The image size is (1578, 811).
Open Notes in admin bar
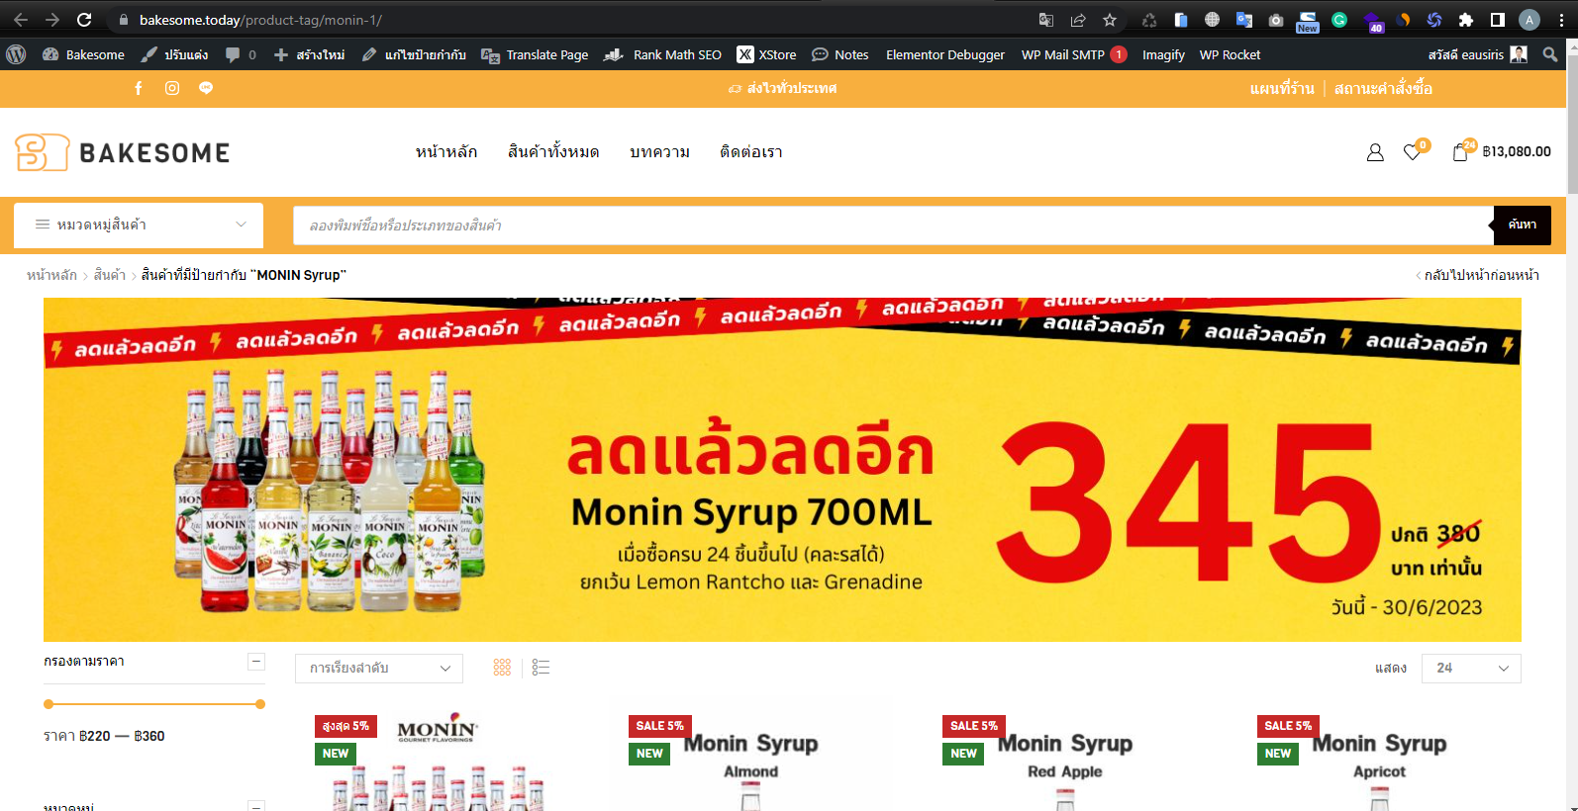[x=840, y=54]
